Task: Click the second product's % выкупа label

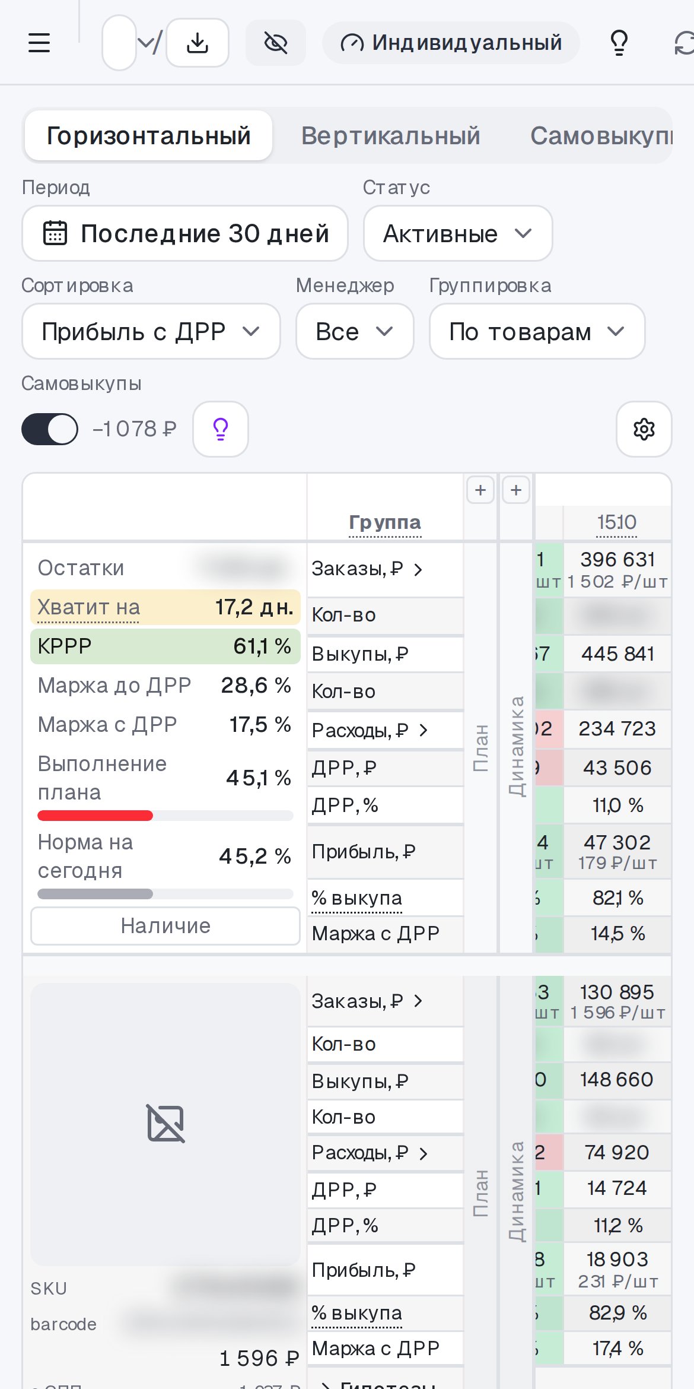Action: coord(357,1313)
